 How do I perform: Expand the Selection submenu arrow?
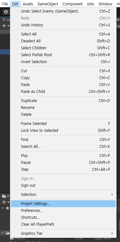tap(112, 195)
